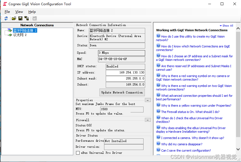This screenshot has width=241, height=162.
Task: Click the Update Network Connection button
Action: pyautogui.click(x=122, y=92)
